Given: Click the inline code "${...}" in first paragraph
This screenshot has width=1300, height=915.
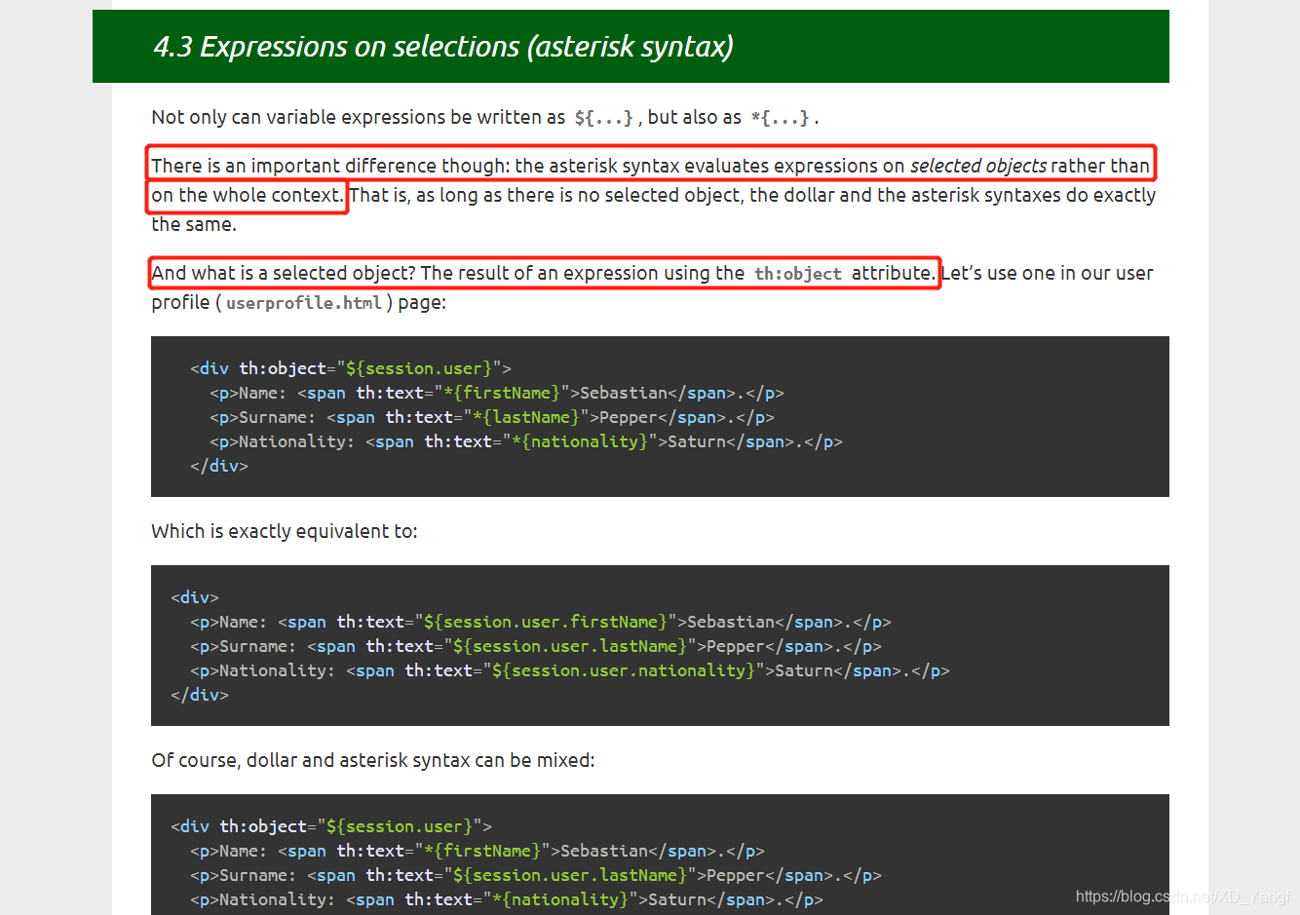Looking at the screenshot, I should pyautogui.click(x=604, y=118).
